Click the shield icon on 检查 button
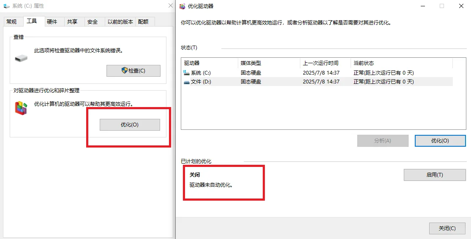 click(124, 70)
